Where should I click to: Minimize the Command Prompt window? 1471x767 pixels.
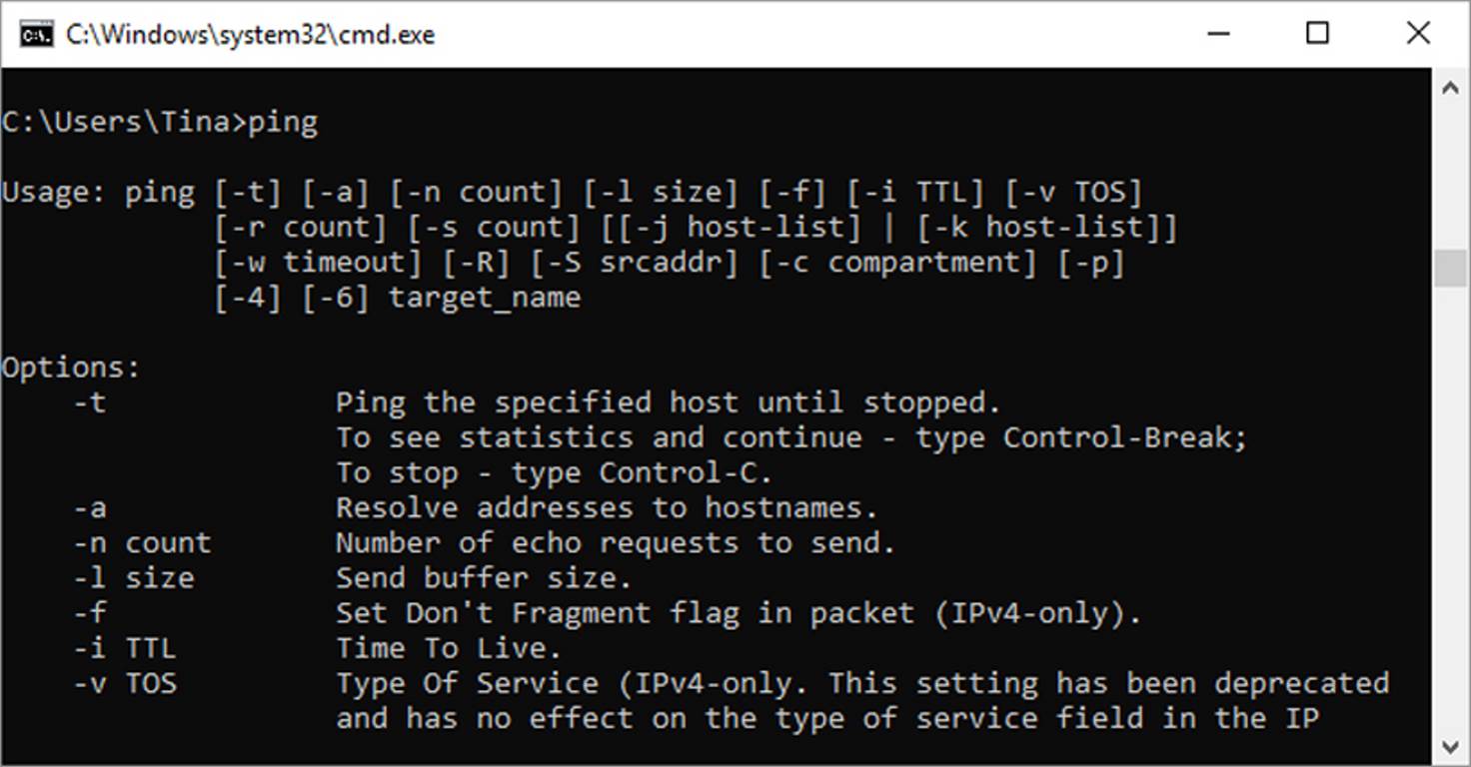tap(1218, 34)
